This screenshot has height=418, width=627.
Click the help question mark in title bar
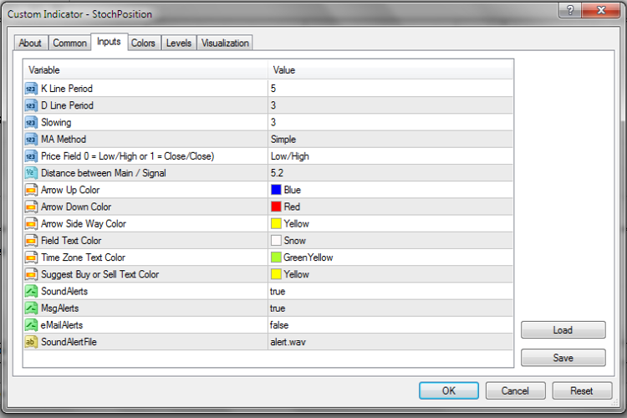pos(570,9)
